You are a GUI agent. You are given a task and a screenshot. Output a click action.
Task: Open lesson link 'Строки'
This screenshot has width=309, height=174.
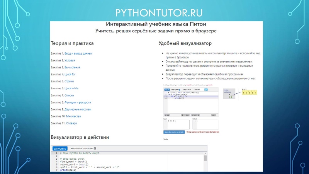pos(69,81)
